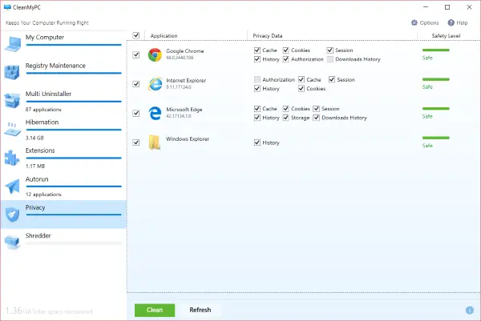
Task: Click the Options gear icon
Action: point(414,22)
